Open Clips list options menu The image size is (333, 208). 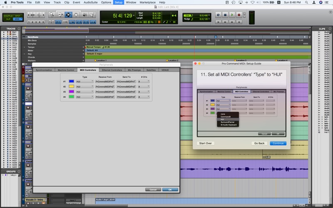tap(330, 29)
